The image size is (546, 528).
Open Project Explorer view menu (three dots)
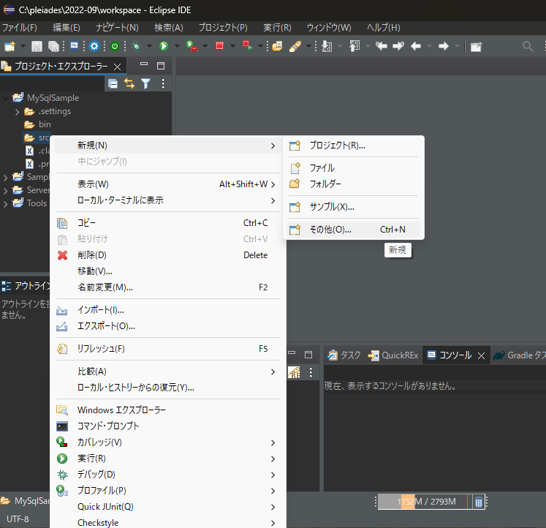click(x=163, y=83)
